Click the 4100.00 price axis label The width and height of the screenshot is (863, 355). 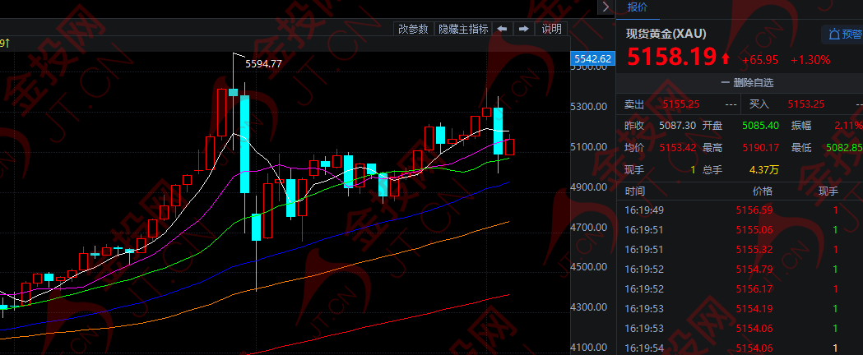pos(591,348)
